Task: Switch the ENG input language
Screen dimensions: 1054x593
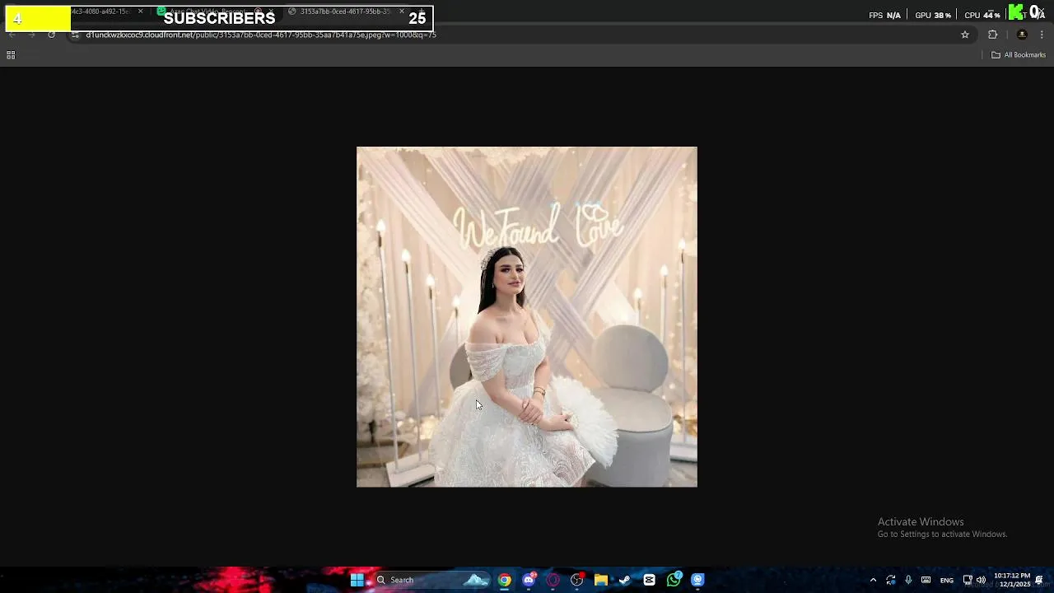Action: tap(947, 580)
